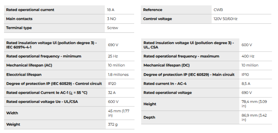Select the Control voltage label

pyautogui.click(x=157, y=19)
